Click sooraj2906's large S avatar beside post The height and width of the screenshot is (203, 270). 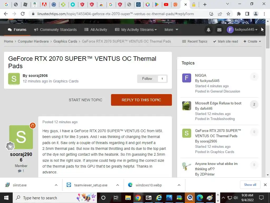(x=21, y=137)
